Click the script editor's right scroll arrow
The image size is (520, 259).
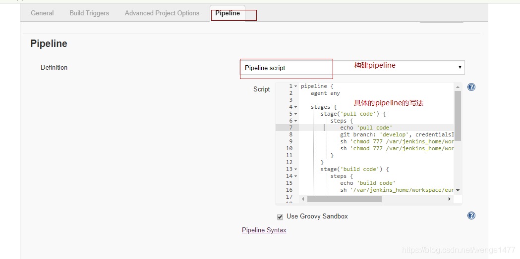450,199
